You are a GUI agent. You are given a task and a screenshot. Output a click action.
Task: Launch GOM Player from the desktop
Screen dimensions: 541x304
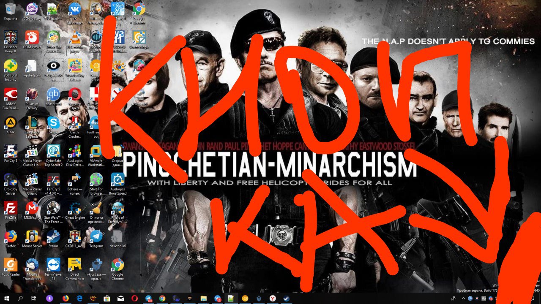click(x=32, y=39)
